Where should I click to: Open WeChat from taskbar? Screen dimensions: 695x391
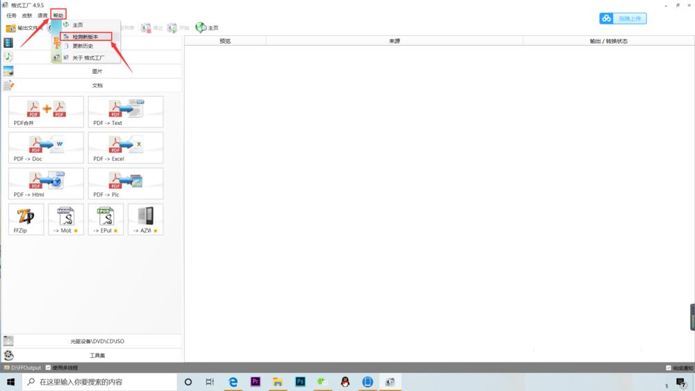[322, 382]
